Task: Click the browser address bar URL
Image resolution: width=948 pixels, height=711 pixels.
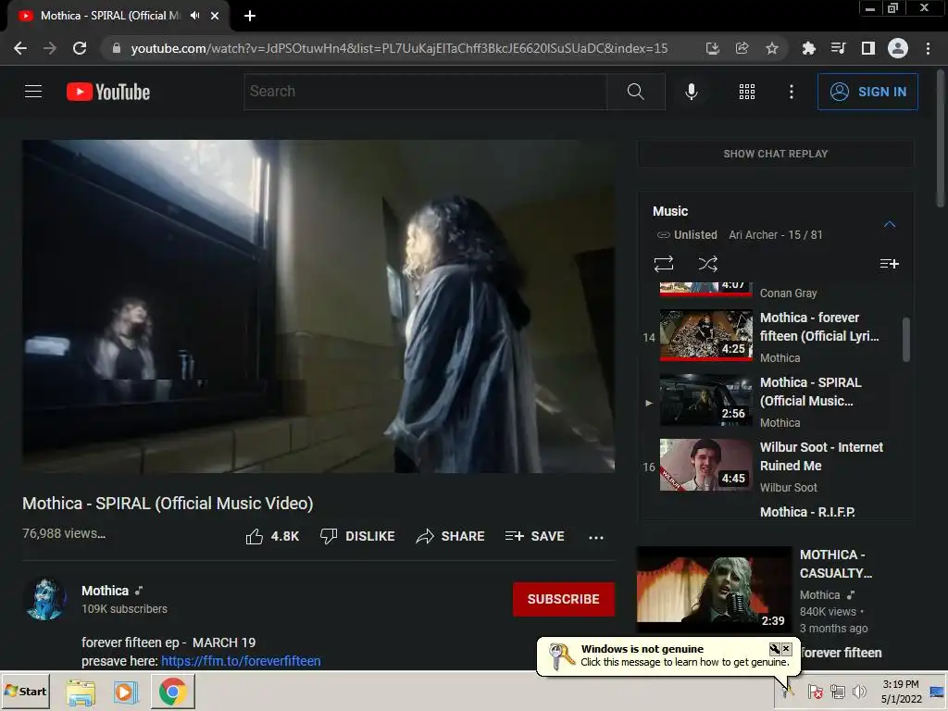Action: click(399, 48)
